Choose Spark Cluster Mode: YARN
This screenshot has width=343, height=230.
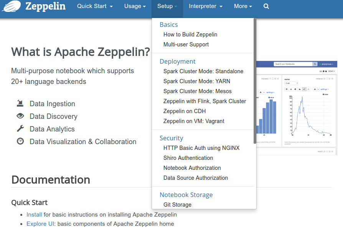pyautogui.click(x=197, y=81)
